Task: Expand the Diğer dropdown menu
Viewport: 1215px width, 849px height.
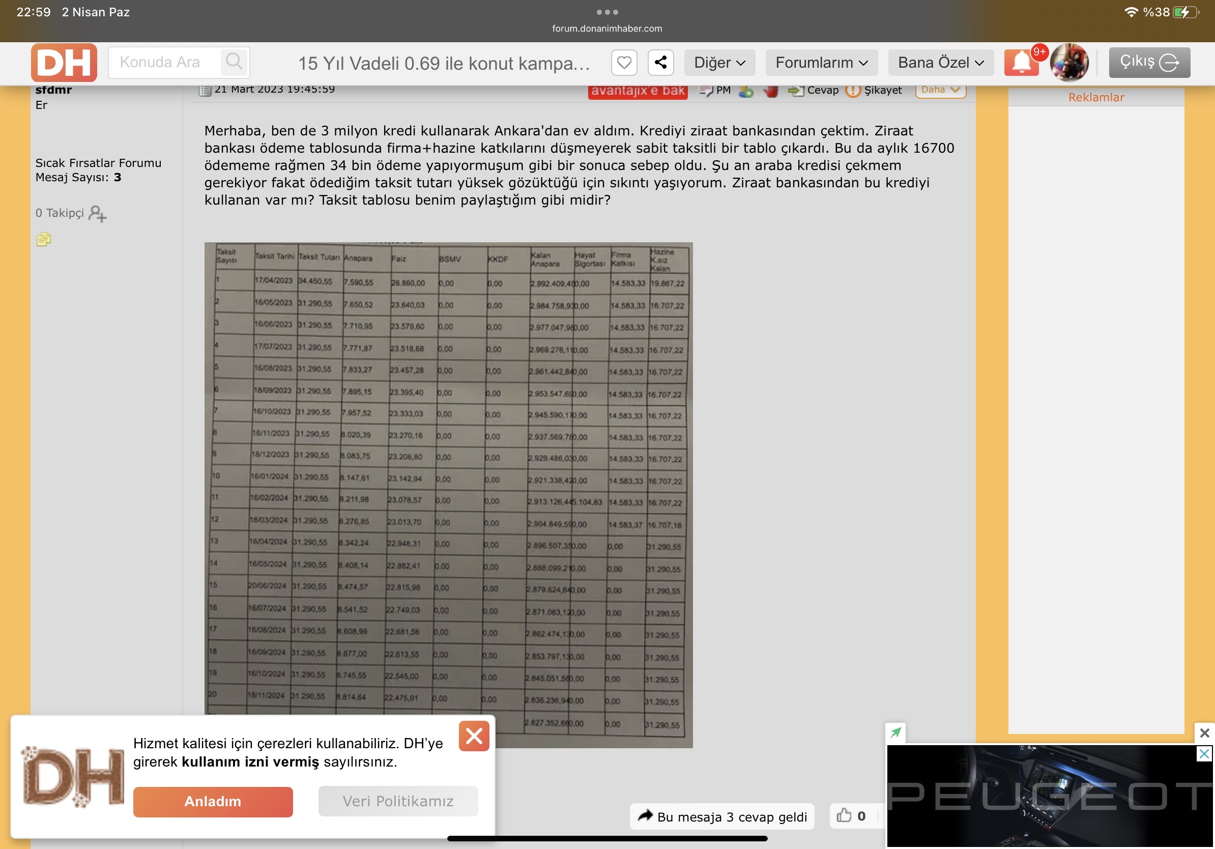Action: coord(719,63)
